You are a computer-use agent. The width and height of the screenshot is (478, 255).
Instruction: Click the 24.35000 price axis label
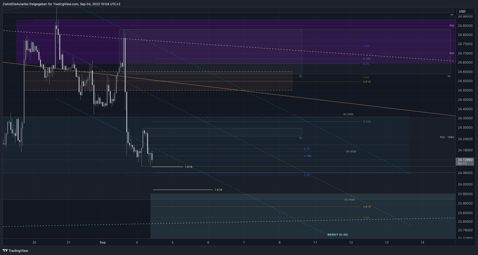[465, 118]
